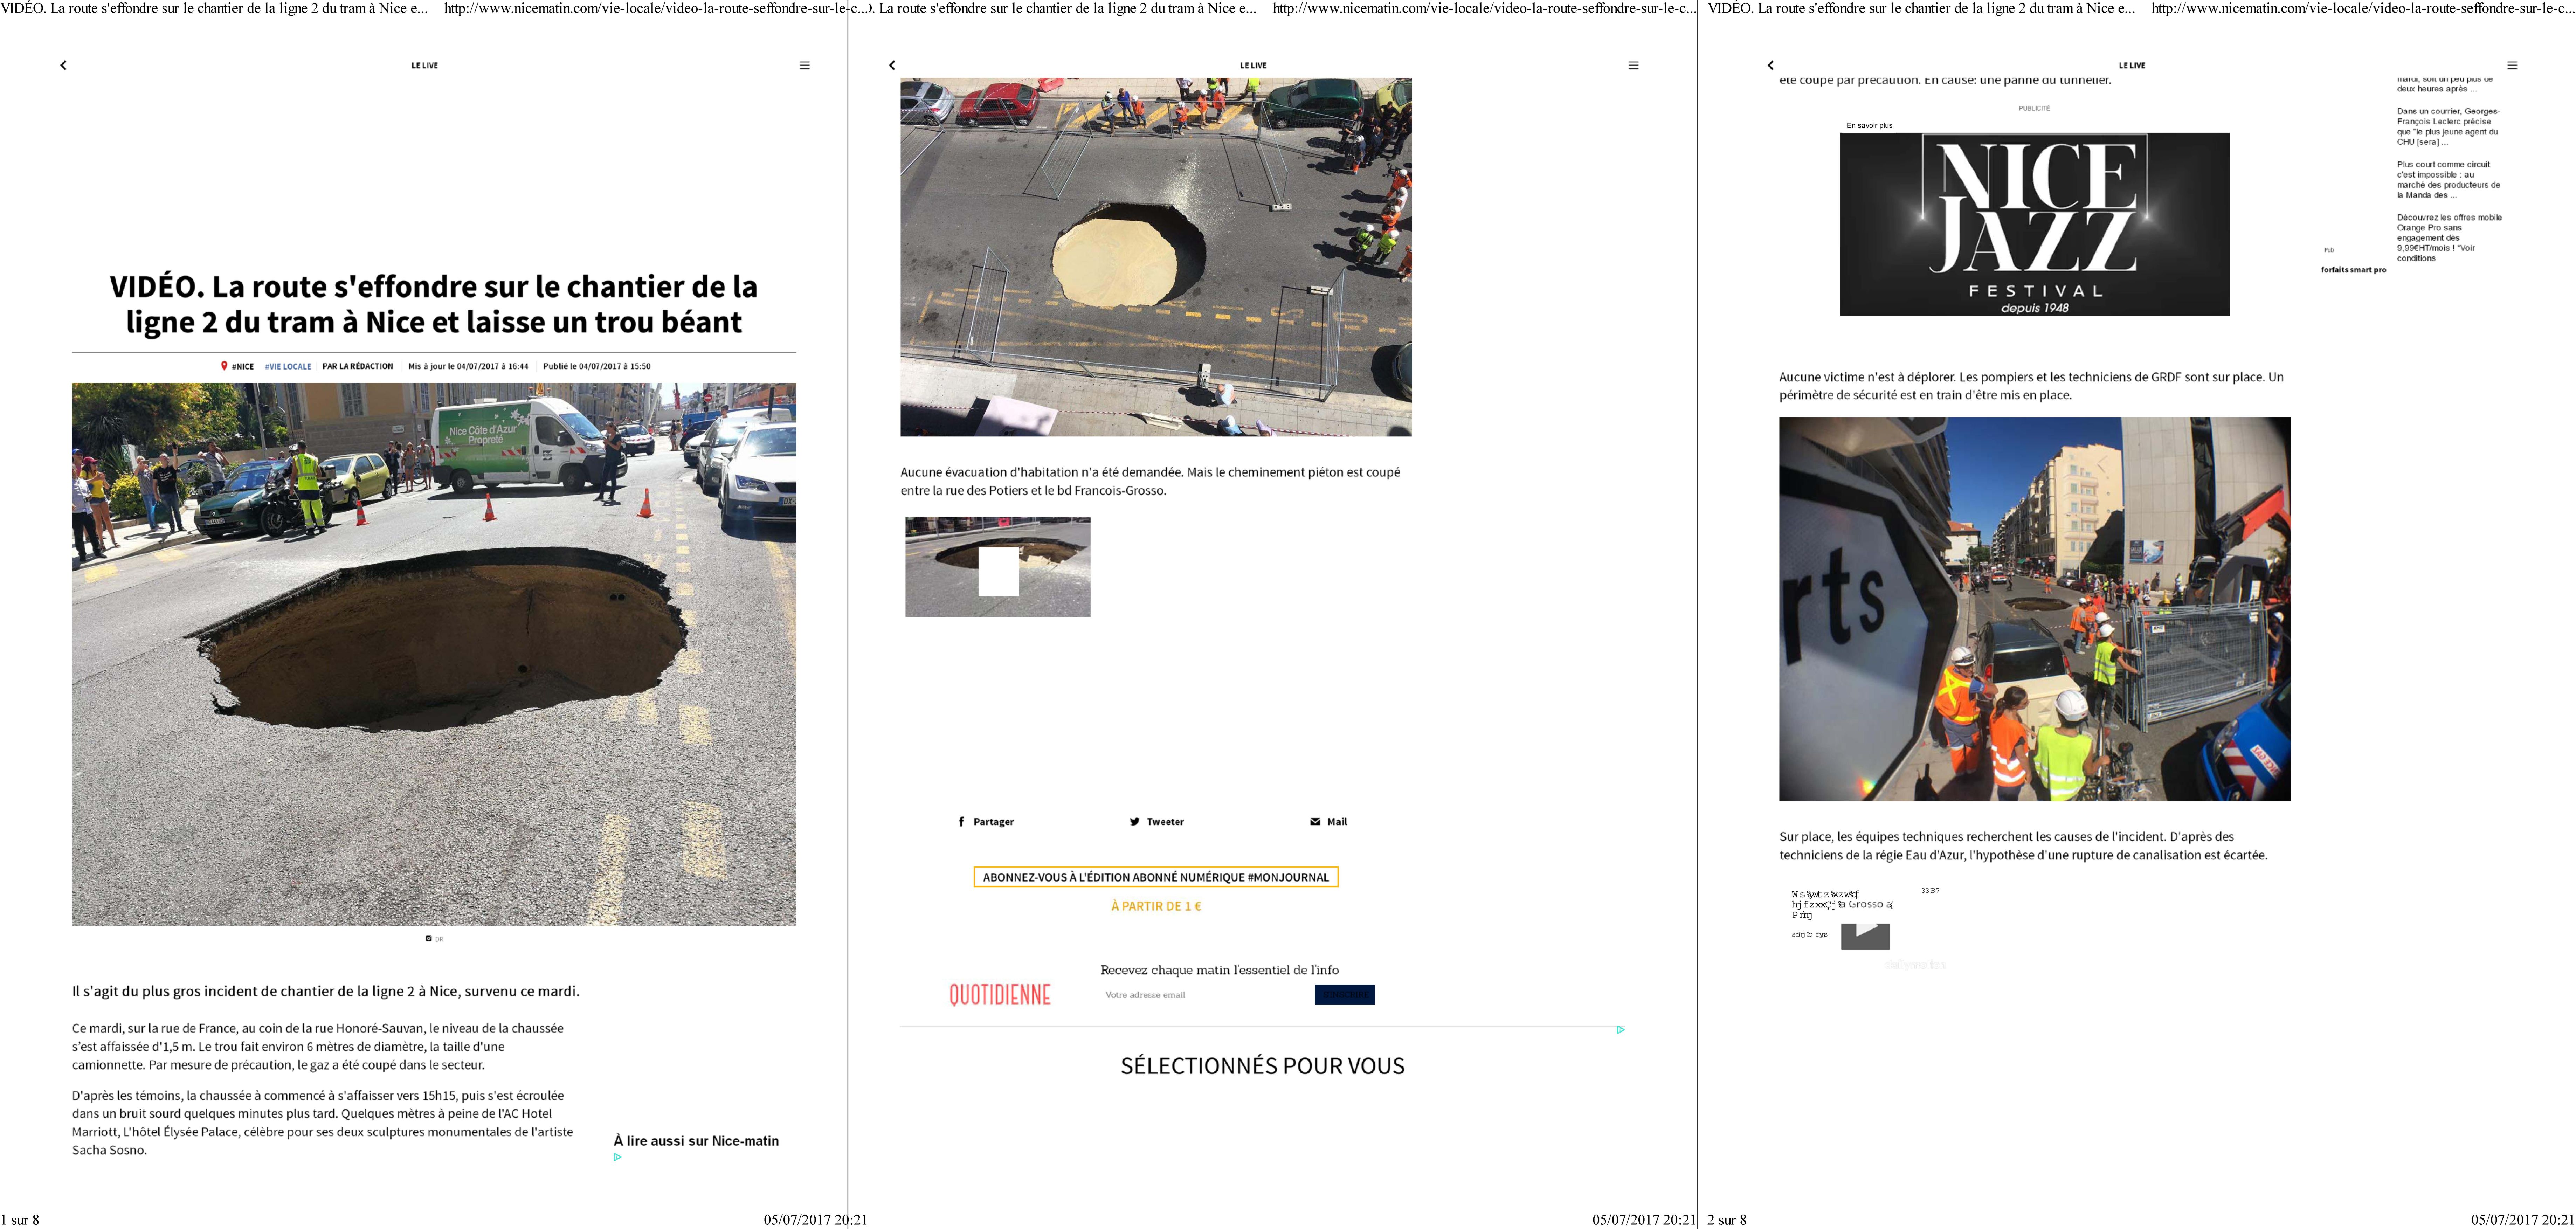
Task: Click the Tweeter share button
Action: point(1157,822)
